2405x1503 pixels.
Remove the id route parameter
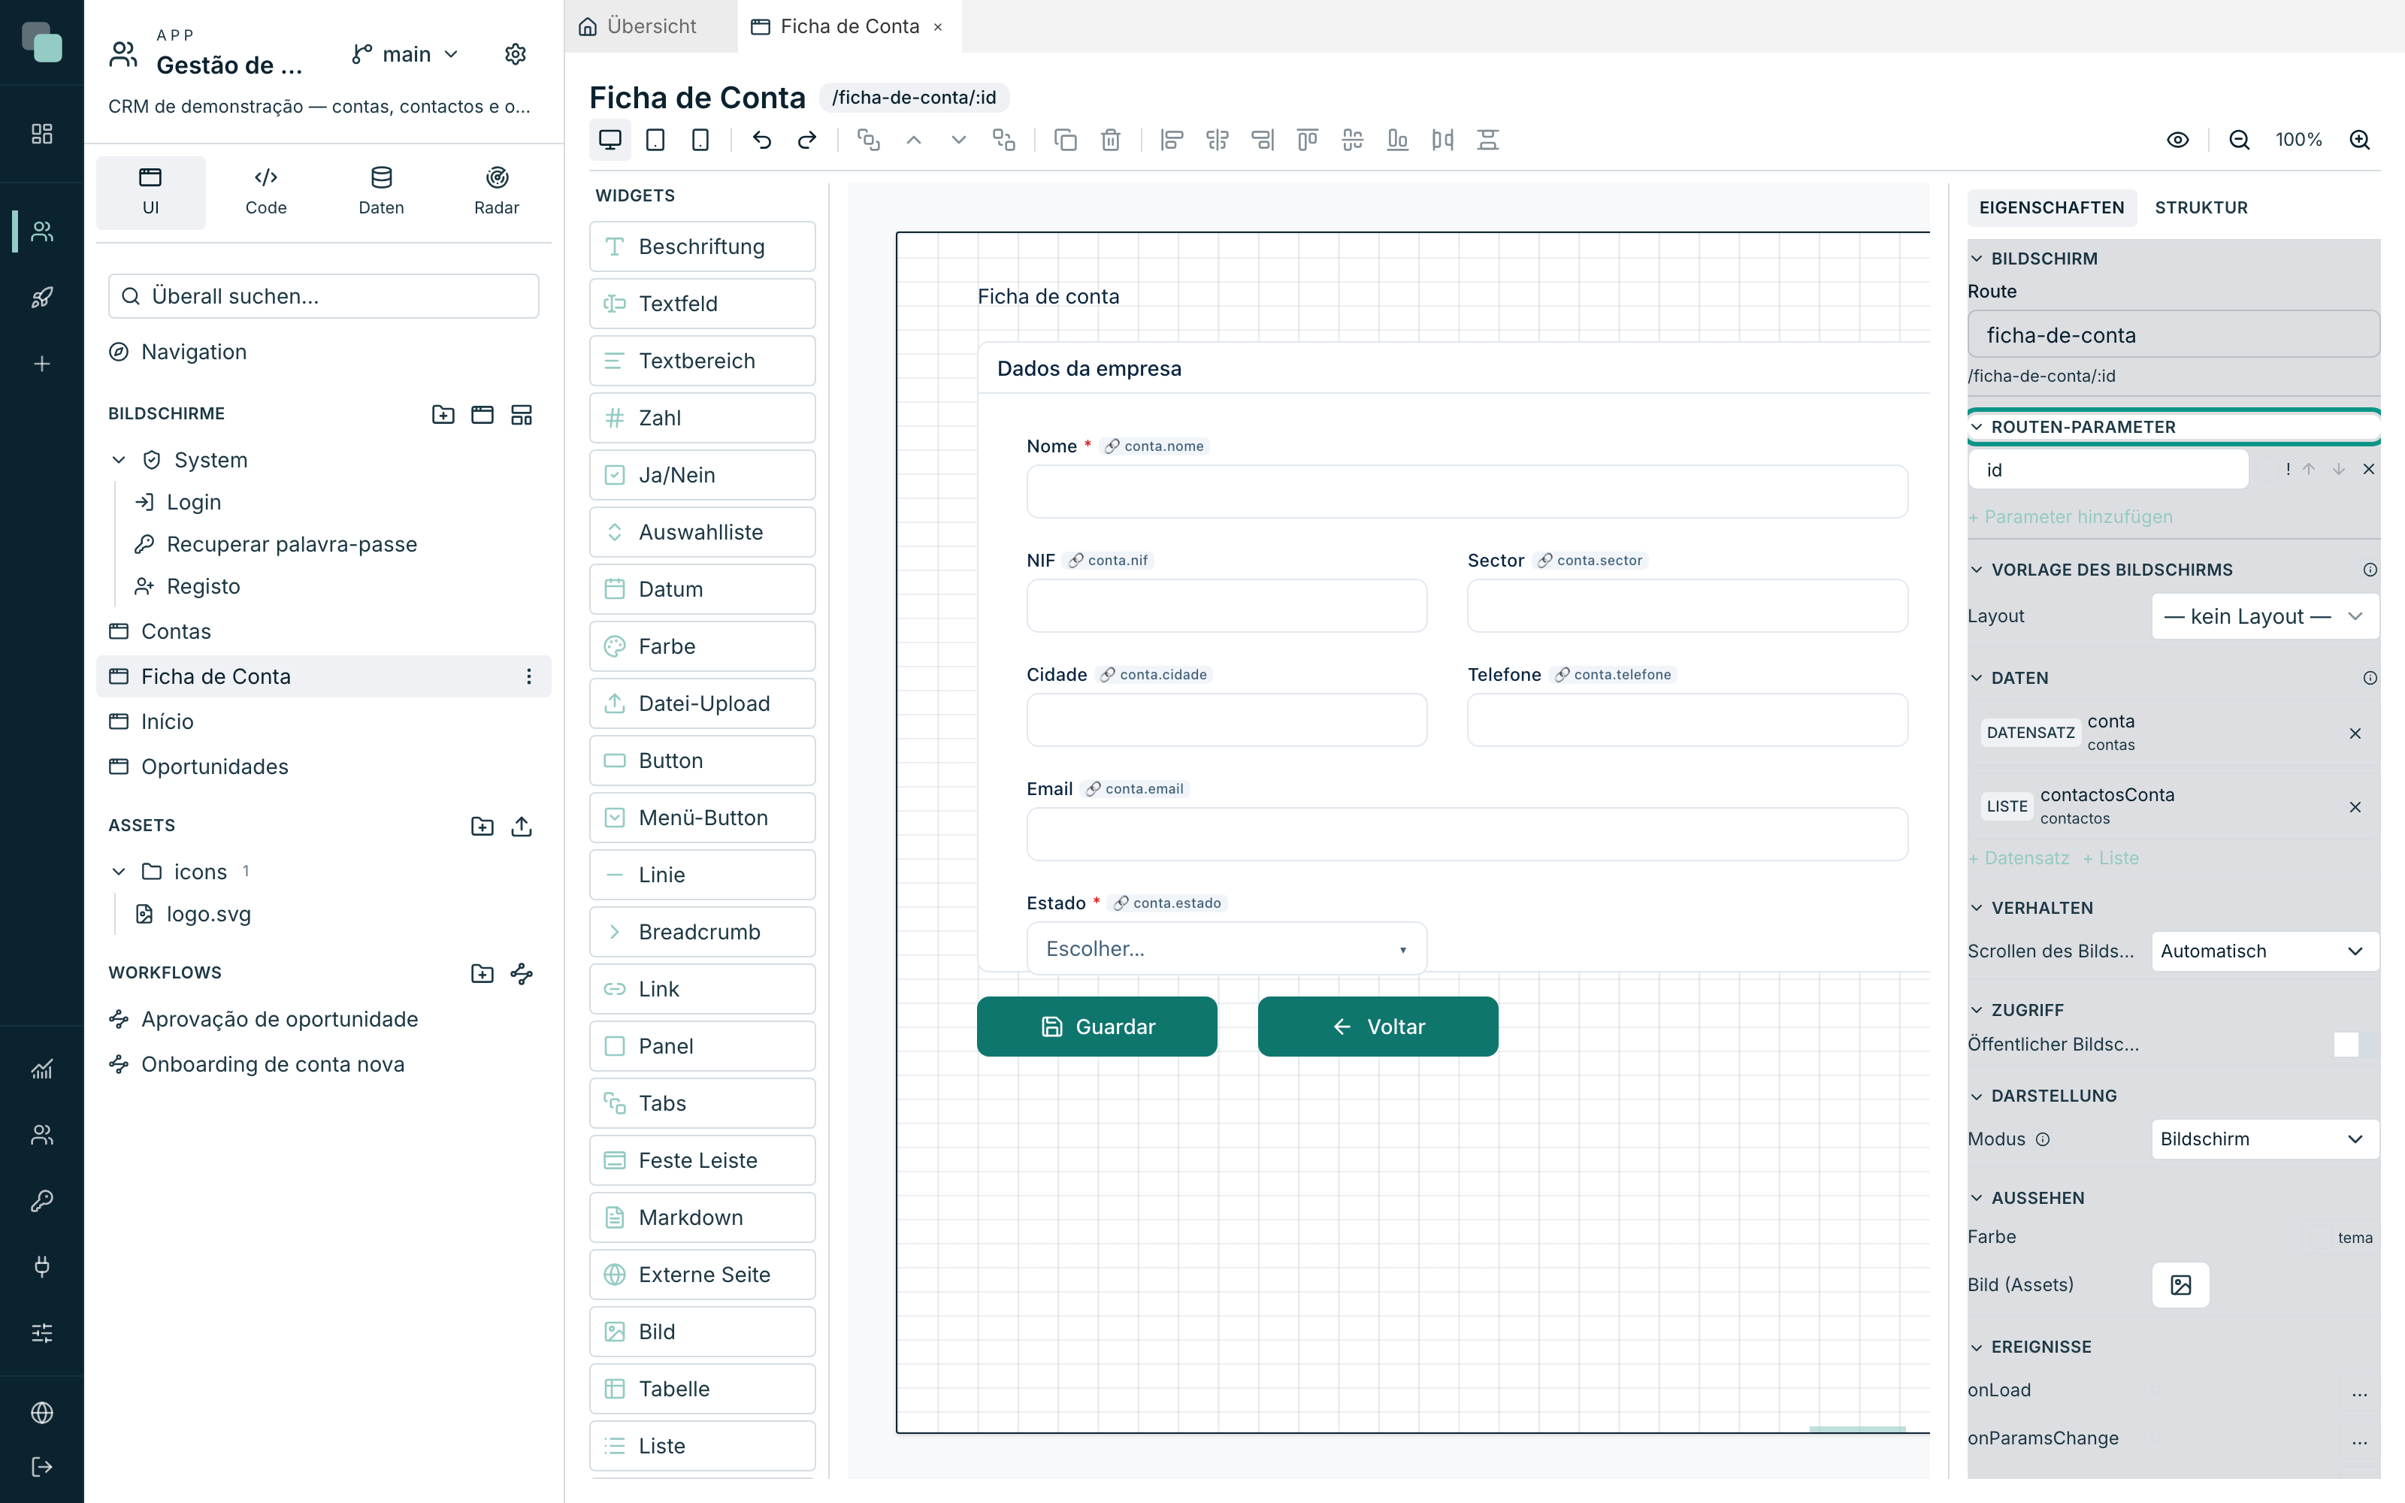2369,469
